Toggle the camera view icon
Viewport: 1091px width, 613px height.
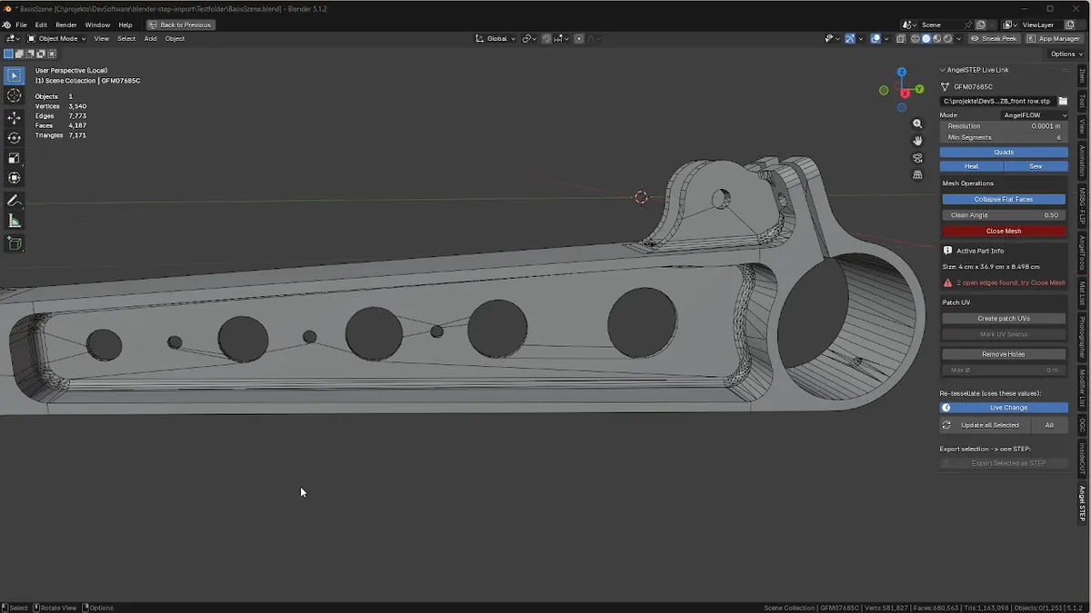tap(917, 158)
